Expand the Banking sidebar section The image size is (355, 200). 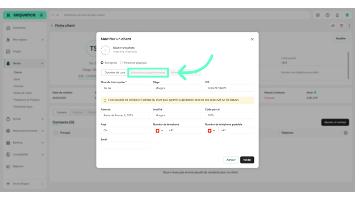pos(42,143)
